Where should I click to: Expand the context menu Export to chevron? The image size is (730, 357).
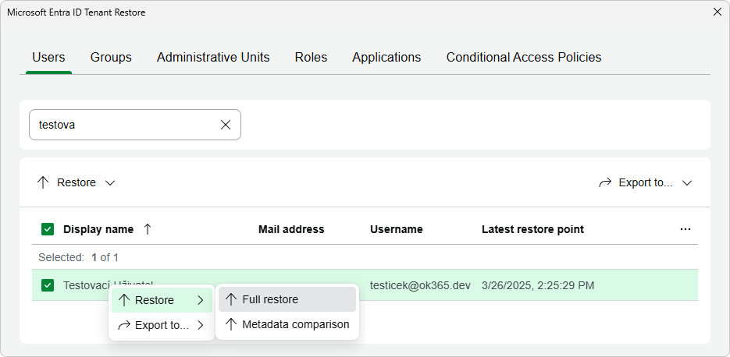tap(201, 325)
